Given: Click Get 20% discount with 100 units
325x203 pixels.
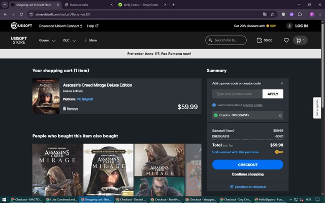Looking at the screenshot, I should coord(255,26).
